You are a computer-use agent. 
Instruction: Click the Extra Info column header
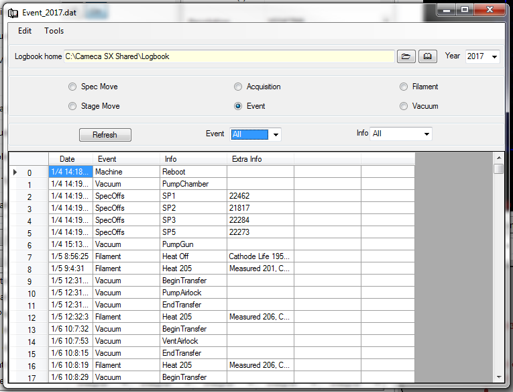(x=260, y=159)
